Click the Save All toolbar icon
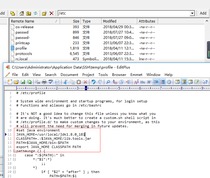The width and height of the screenshot is (210, 178). pyautogui.click(x=29, y=82)
